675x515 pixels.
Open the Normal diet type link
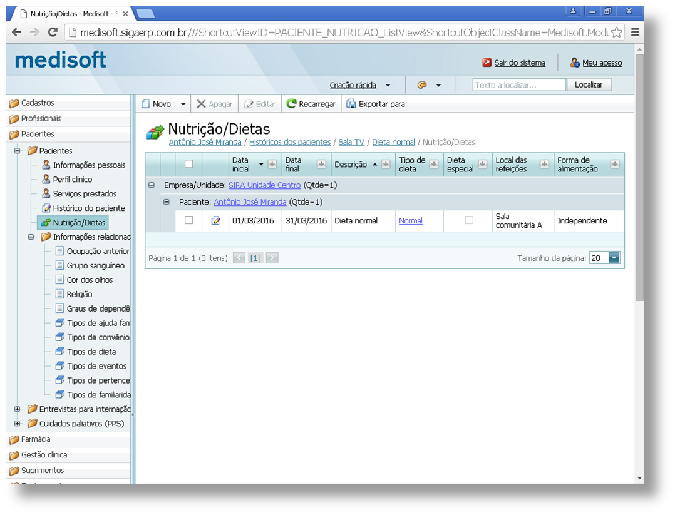411,221
